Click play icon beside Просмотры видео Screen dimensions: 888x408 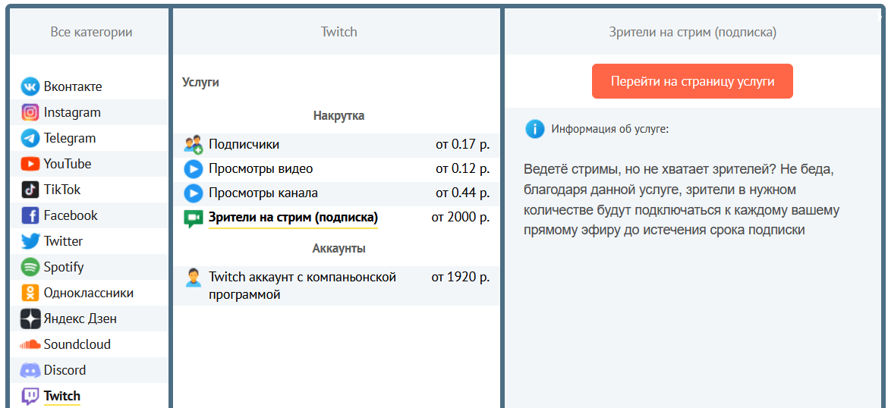(193, 169)
